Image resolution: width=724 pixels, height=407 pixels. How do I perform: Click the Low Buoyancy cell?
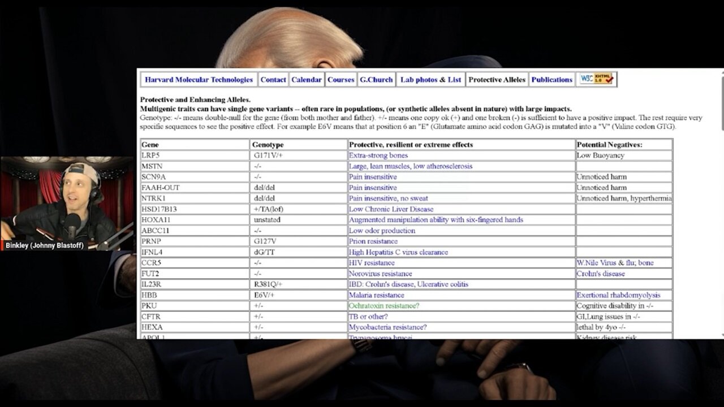(624, 155)
